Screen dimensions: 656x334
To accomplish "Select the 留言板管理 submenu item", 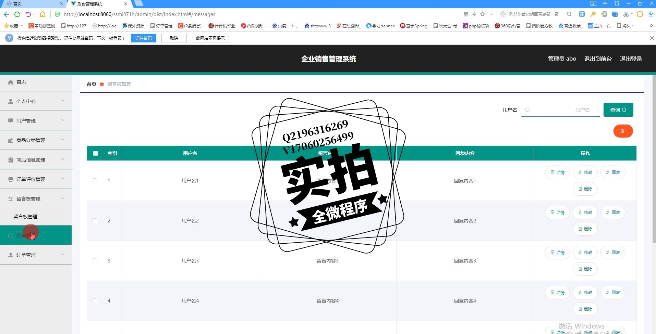I will pyautogui.click(x=25, y=217).
